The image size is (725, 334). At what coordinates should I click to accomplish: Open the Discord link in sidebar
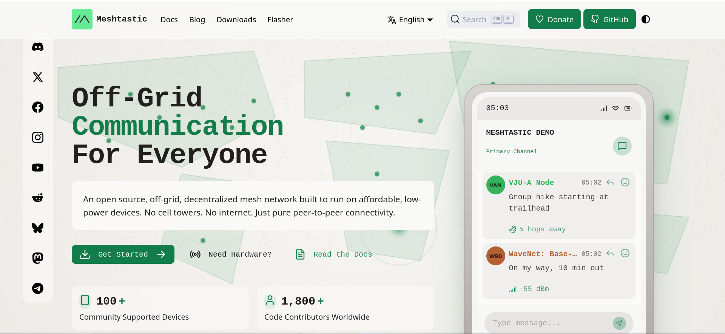(x=38, y=47)
